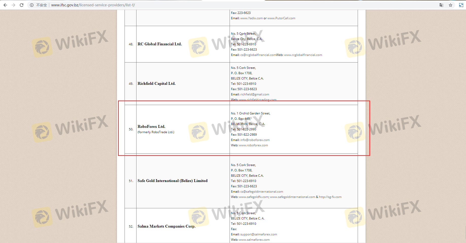This screenshot has width=466, height=243.
Task: Open the www.PutorCall.com link
Action: tap(281, 18)
